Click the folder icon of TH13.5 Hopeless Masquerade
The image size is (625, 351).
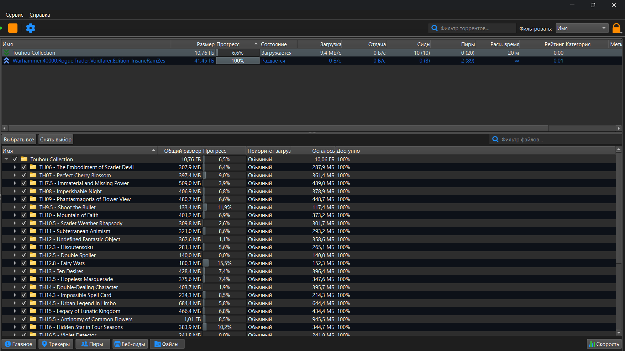click(33, 279)
